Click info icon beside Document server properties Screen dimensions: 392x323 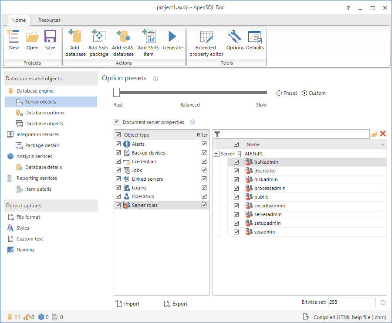pos(193,122)
